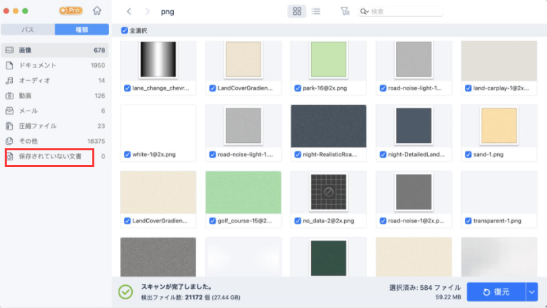Uncheck lane_change_chevr... file checkbox
This screenshot has height=308, width=547.
tap(127, 88)
